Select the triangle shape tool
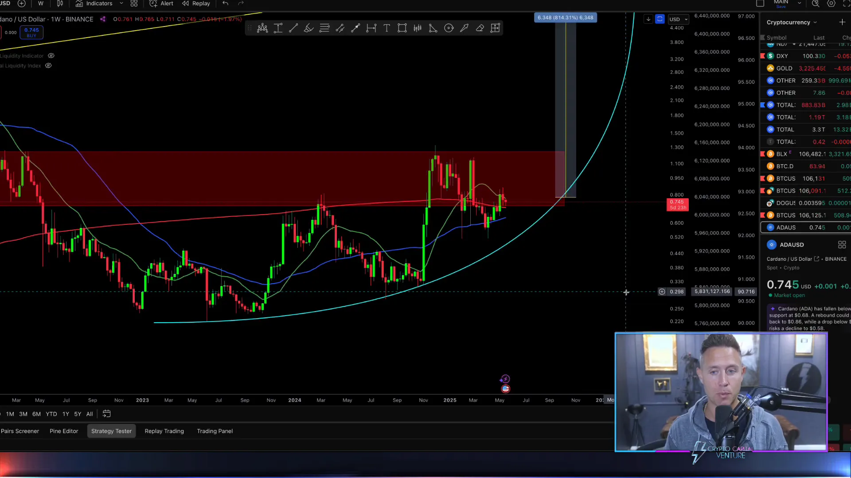This screenshot has width=851, height=478. point(433,28)
